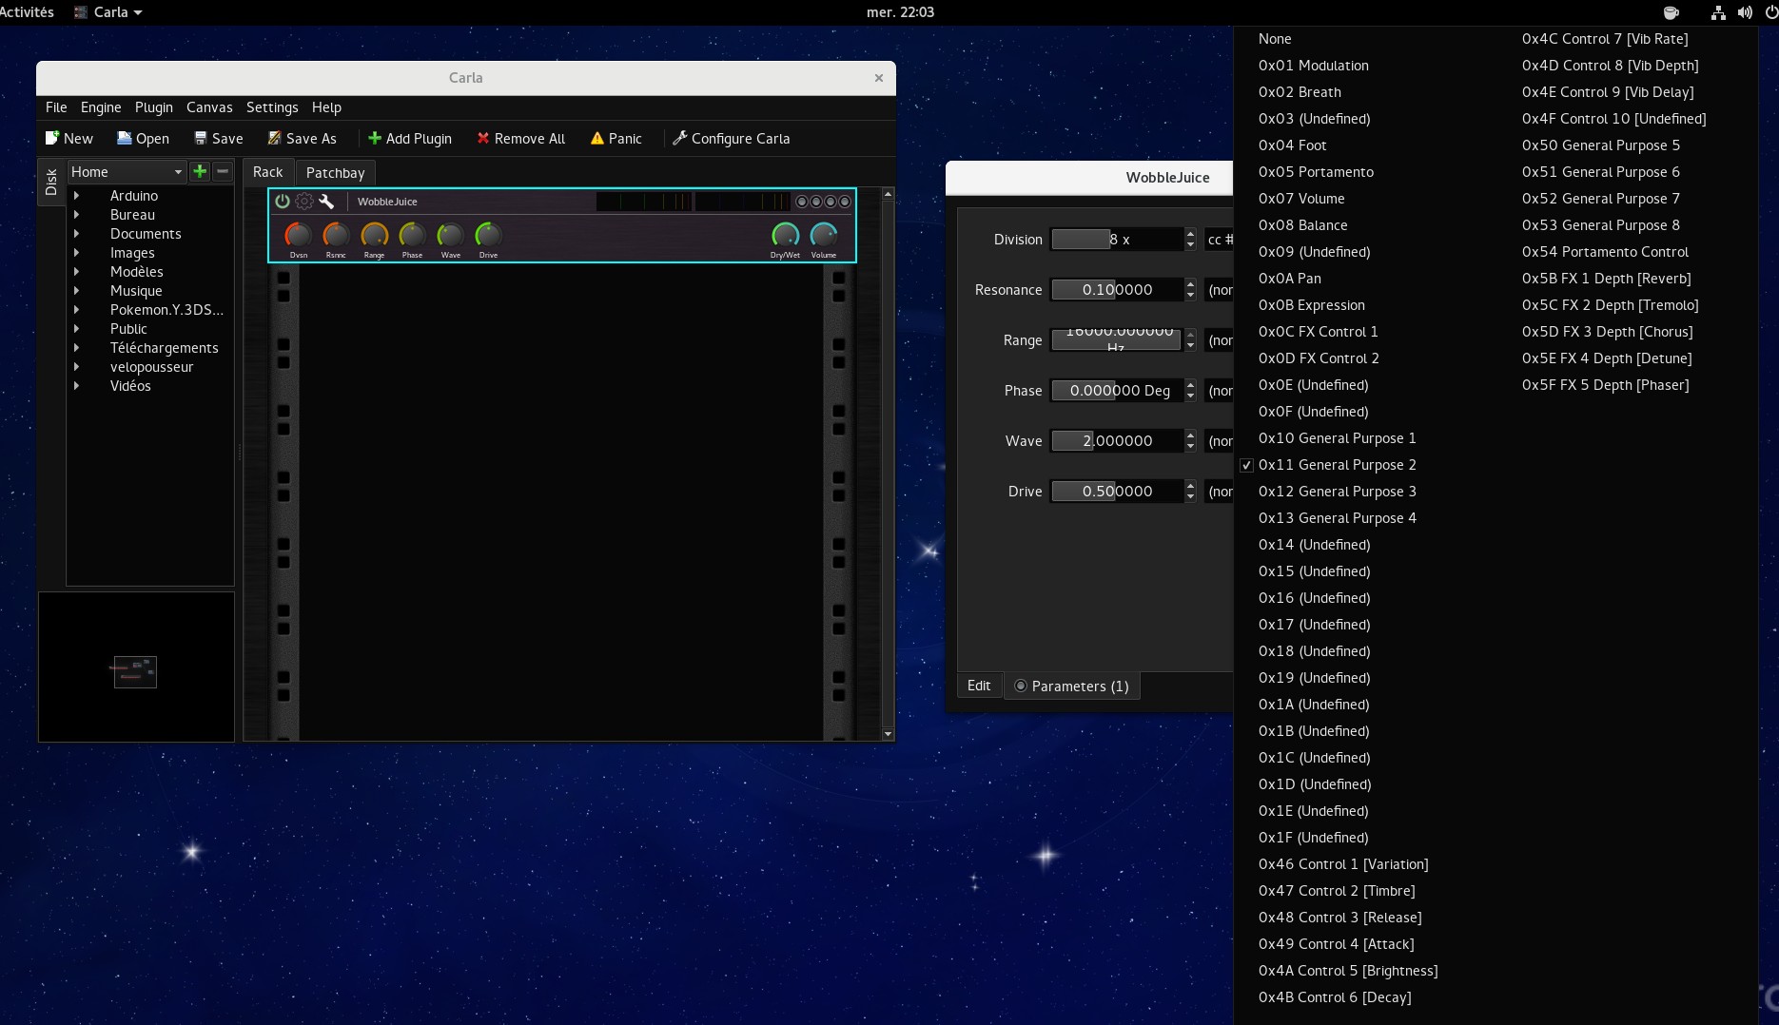Switch to the Patchbay tab
1779x1025 pixels.
[335, 172]
